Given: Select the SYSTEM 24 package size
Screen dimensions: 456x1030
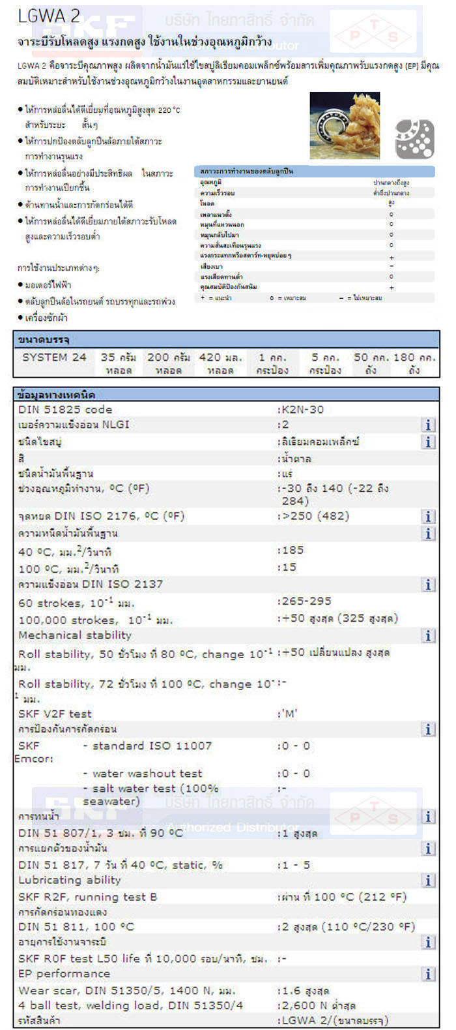Looking at the screenshot, I should pos(54,357).
